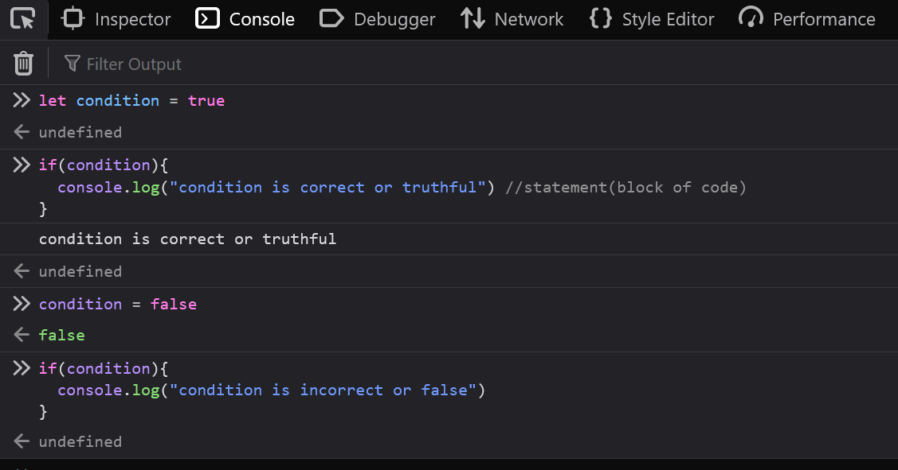This screenshot has height=470, width=898.
Task: Click the last undefined return value
Action: 80,442
